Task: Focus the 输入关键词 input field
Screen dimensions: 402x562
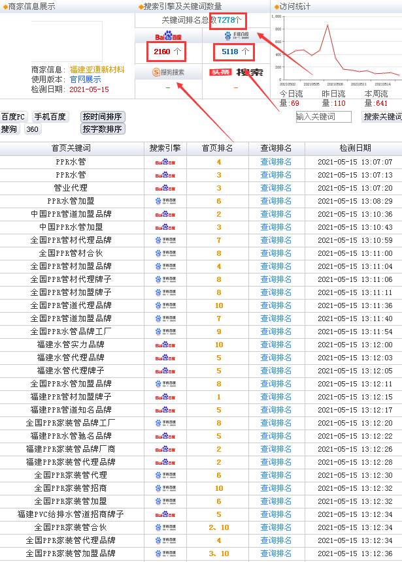Action: coord(324,117)
